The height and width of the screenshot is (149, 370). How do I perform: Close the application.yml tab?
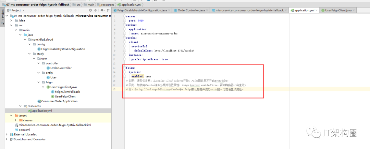[x=317, y=11]
